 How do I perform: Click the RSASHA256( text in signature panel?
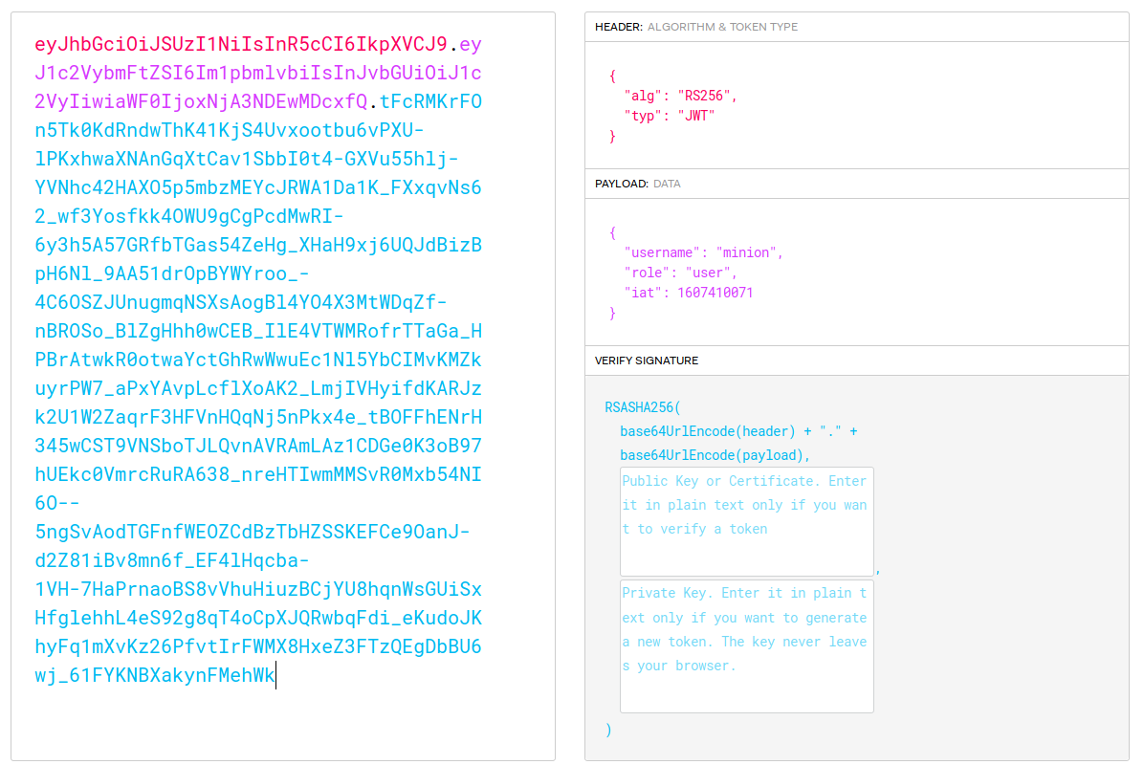pos(643,407)
